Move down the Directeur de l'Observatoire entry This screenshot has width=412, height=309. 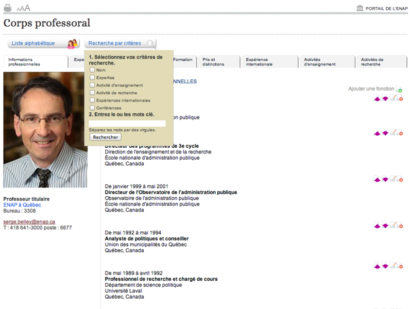click(385, 179)
